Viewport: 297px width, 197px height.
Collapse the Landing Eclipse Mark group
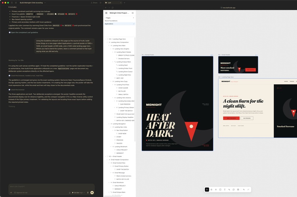tap(113, 62)
